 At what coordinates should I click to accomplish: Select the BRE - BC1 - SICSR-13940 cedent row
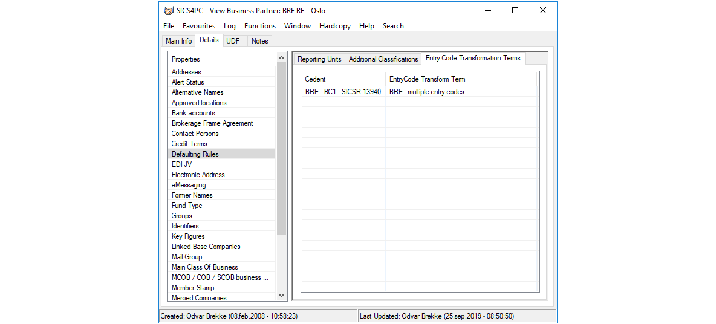pyautogui.click(x=343, y=92)
